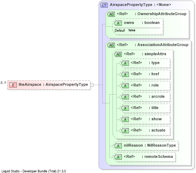Click A icon of remoteSchema attribute

[118, 157]
